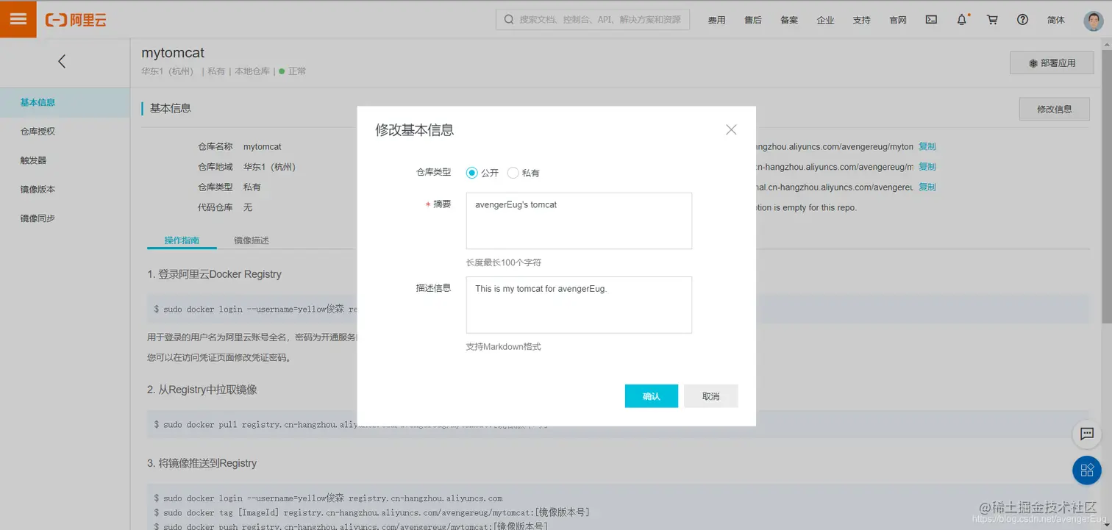The height and width of the screenshot is (530, 1112).
Task: Select the 公开 repository type
Action: pos(471,173)
